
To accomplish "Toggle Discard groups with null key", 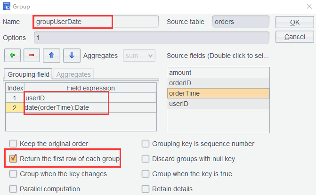I will coord(146,159).
